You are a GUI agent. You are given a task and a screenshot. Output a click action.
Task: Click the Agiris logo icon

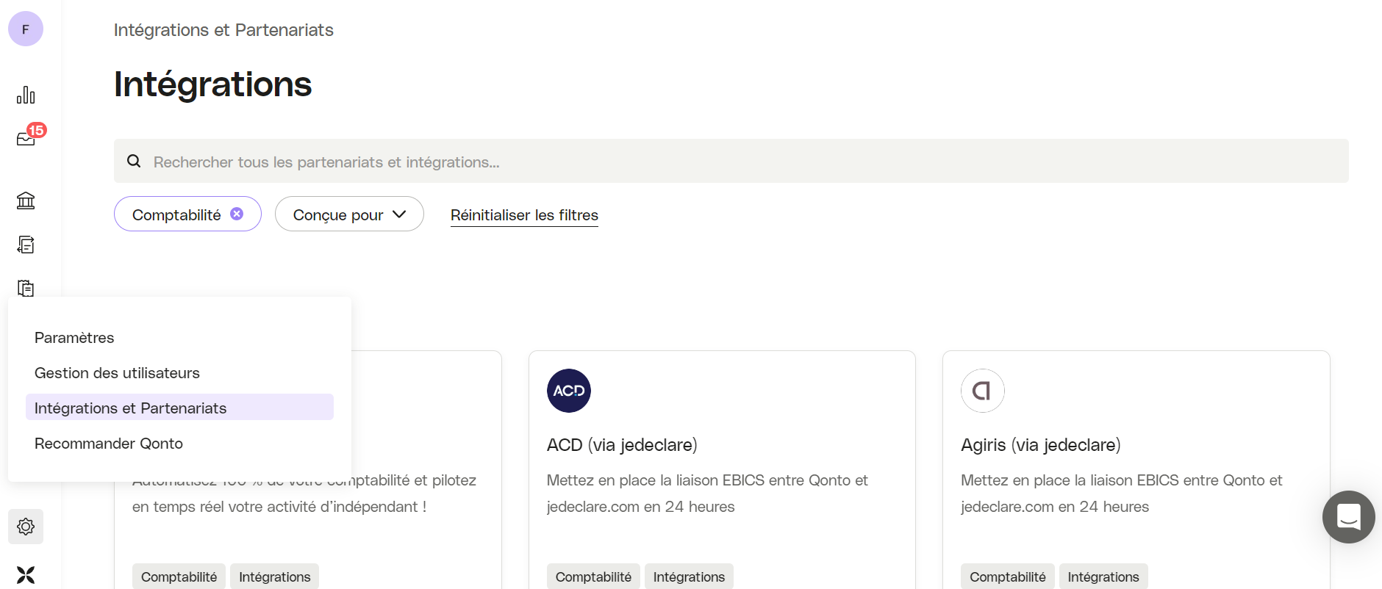[983, 391]
